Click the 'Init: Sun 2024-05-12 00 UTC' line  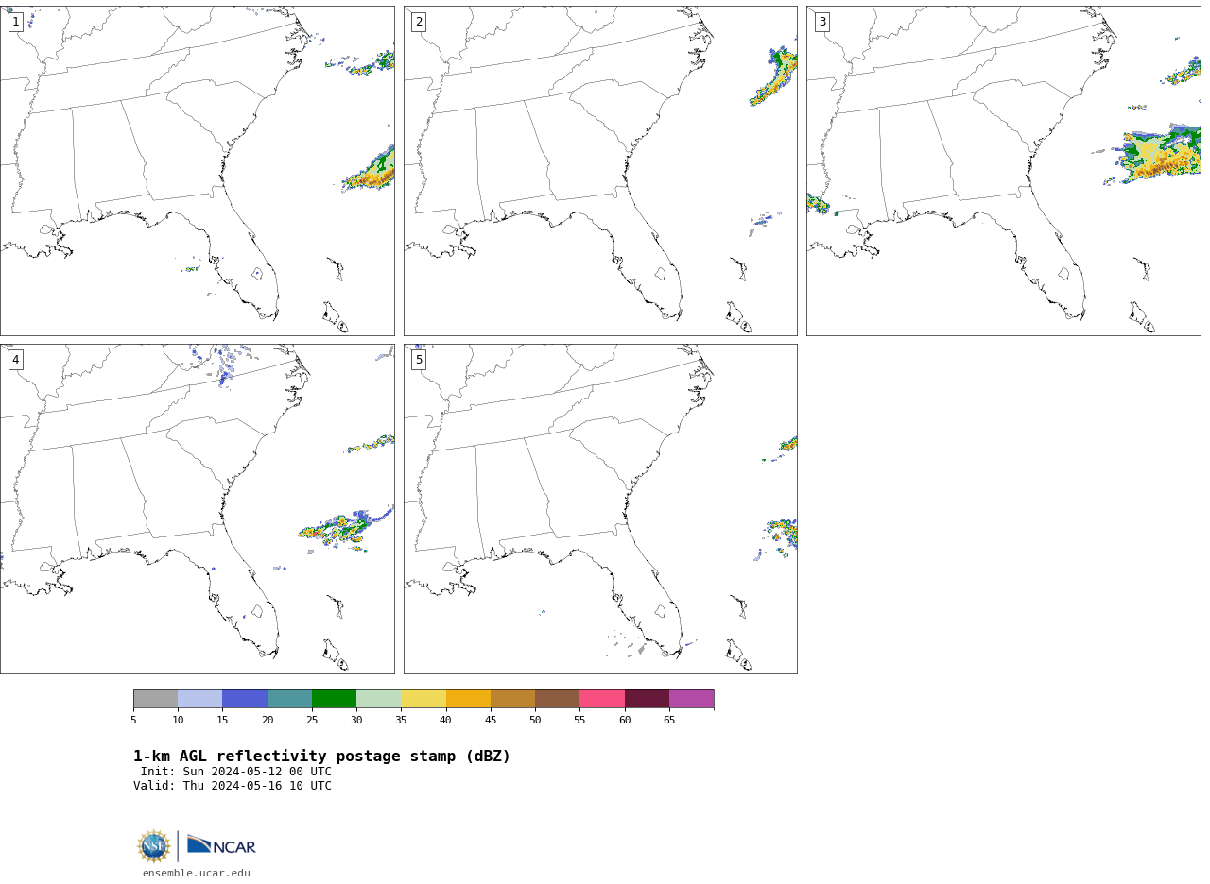(236, 772)
